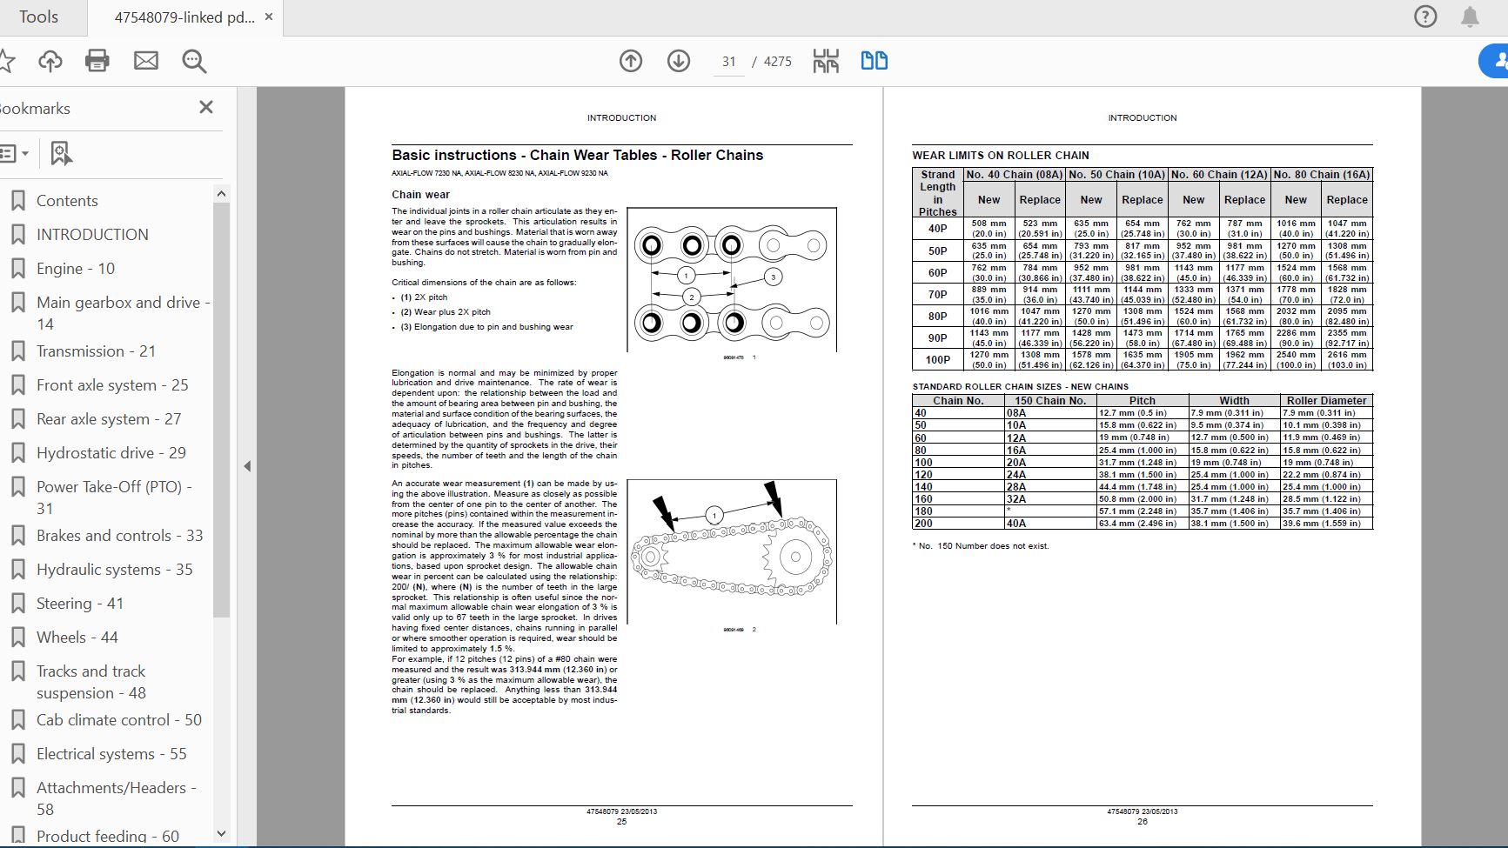1508x848 pixels.
Task: Toggle the two-page view icon
Action: click(x=874, y=61)
